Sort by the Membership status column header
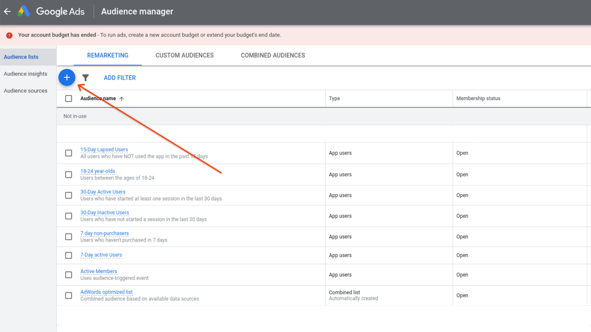This screenshot has height=332, width=591. (478, 98)
